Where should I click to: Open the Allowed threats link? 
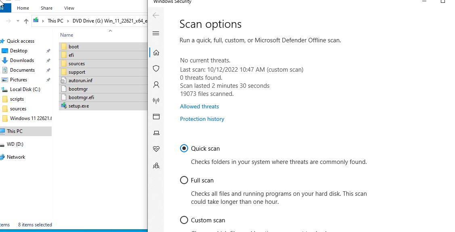[199, 106]
